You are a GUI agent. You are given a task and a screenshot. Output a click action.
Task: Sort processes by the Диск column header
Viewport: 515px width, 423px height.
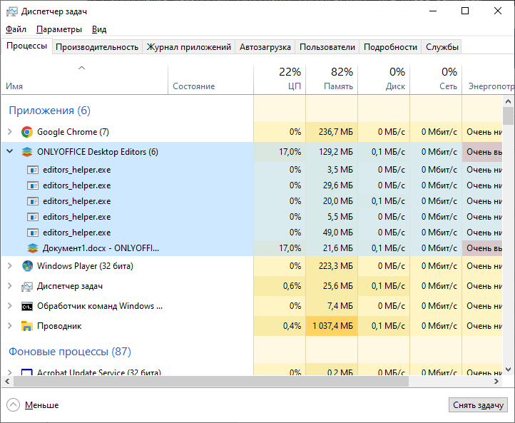pos(384,80)
